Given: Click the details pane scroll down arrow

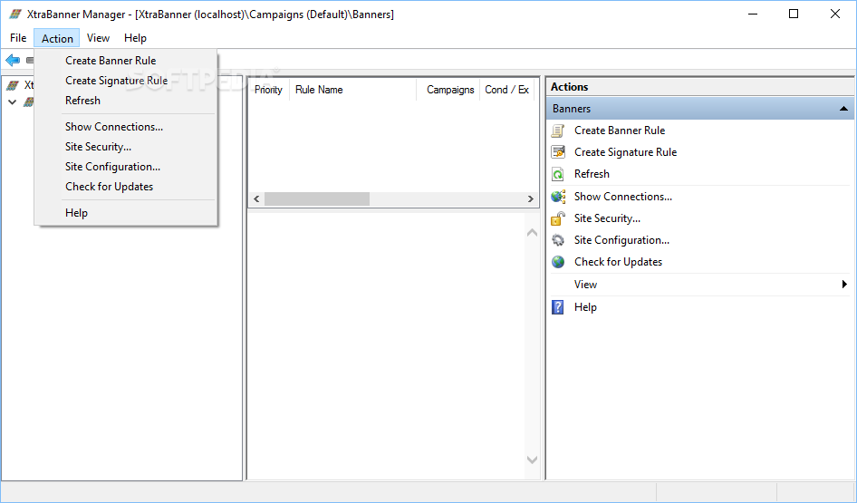Looking at the screenshot, I should click(x=532, y=460).
